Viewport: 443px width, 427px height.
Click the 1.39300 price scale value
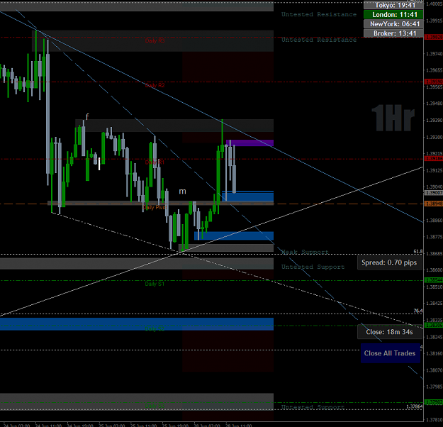434,137
